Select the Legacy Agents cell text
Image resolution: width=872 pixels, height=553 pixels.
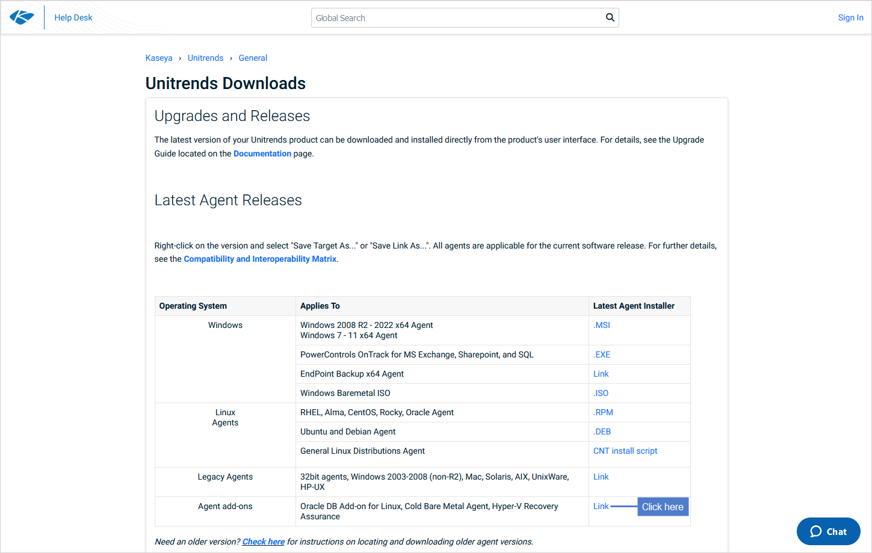(x=225, y=477)
